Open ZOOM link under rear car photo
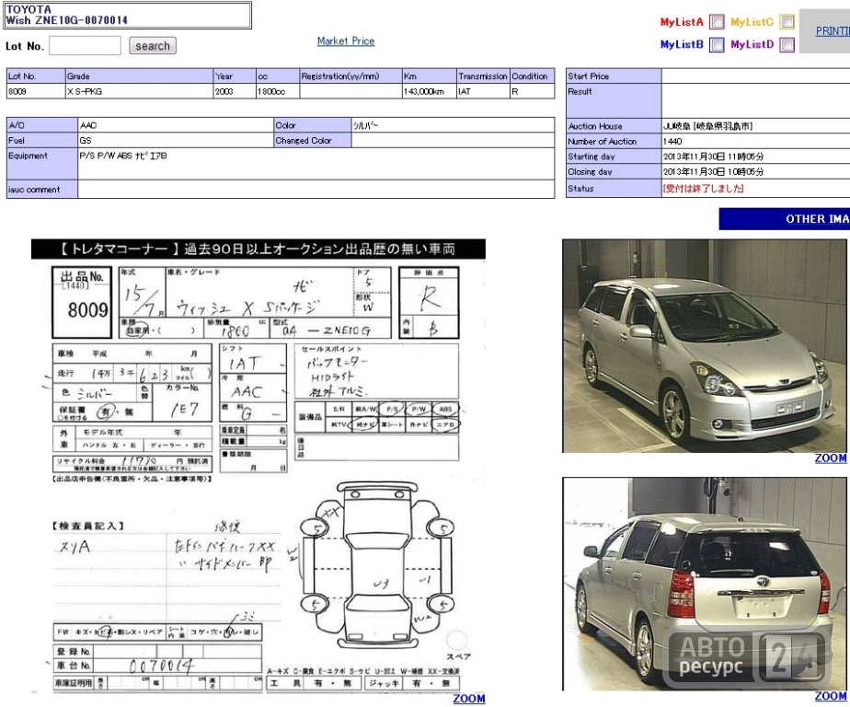 point(831,696)
